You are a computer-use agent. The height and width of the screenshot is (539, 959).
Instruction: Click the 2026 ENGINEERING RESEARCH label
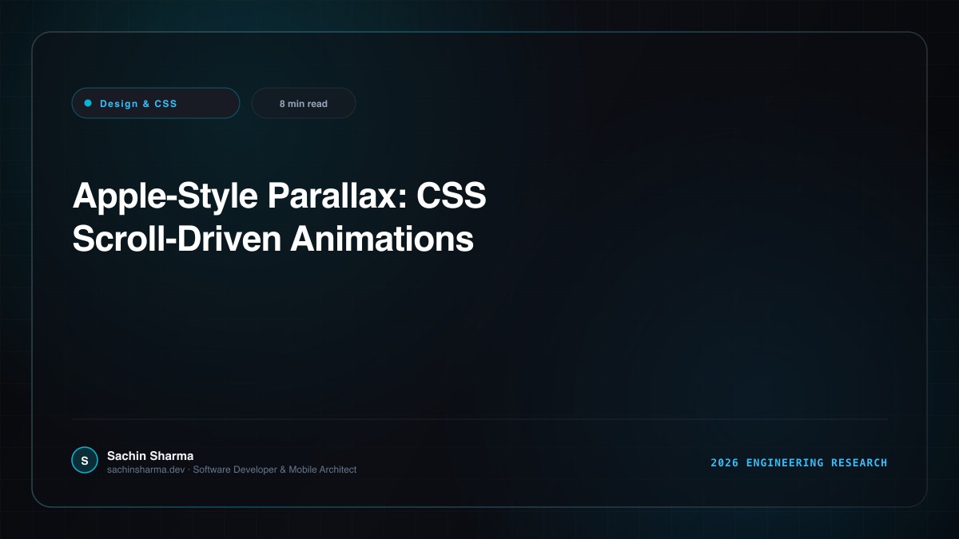tap(799, 462)
